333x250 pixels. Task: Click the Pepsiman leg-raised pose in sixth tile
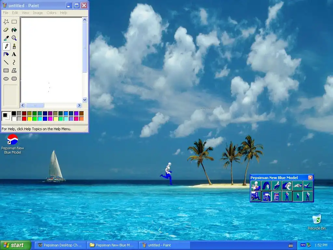[308, 186]
